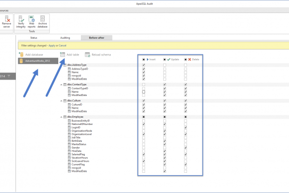Select the OrganizationLevel column row

click(81, 134)
